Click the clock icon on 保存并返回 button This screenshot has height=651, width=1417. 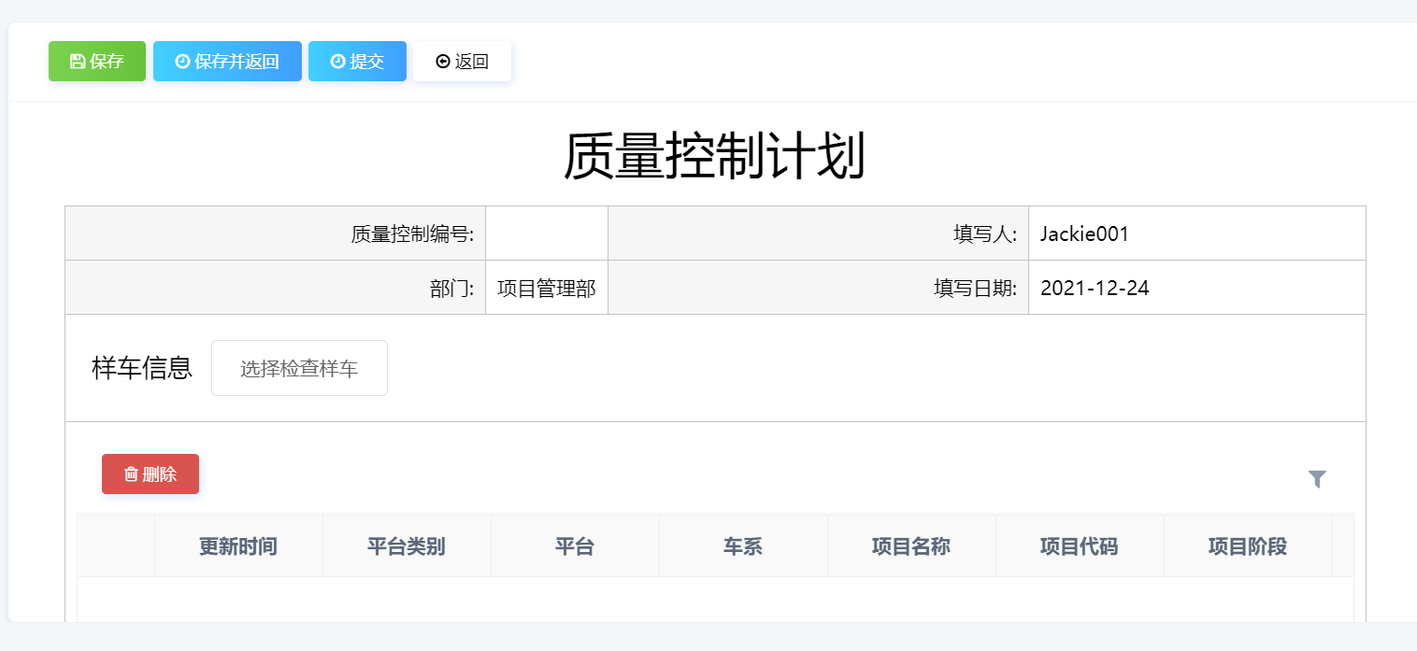pyautogui.click(x=181, y=61)
